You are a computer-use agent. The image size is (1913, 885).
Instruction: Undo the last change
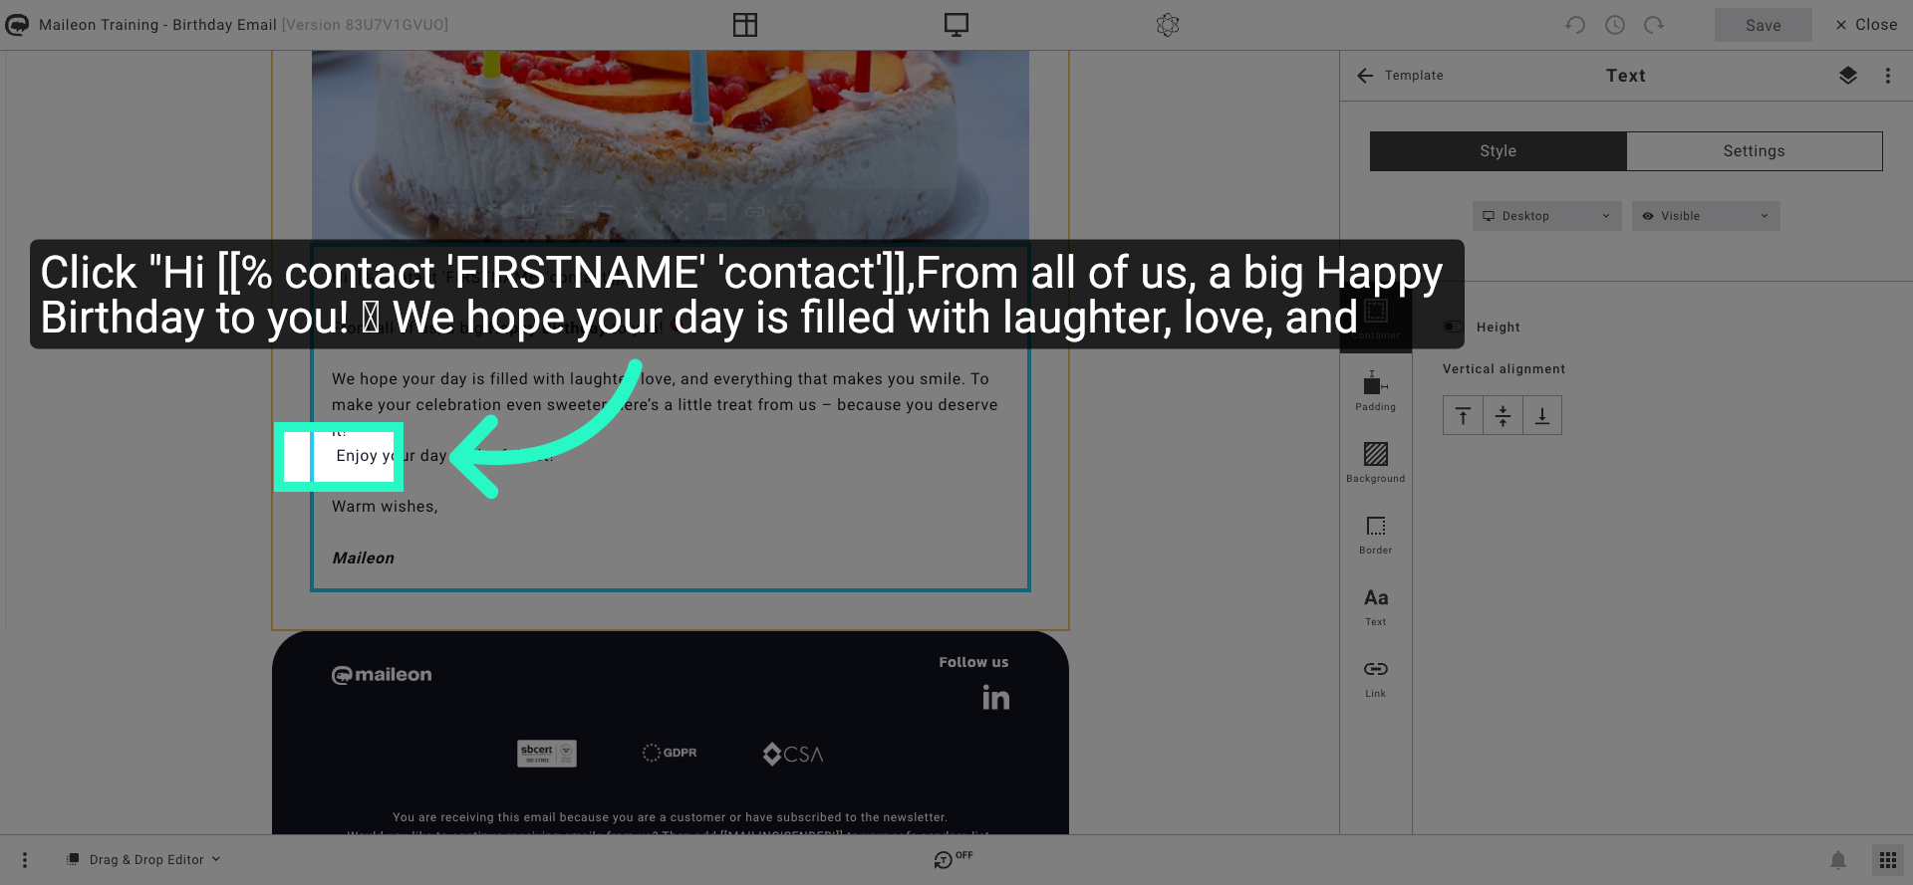point(1575,25)
